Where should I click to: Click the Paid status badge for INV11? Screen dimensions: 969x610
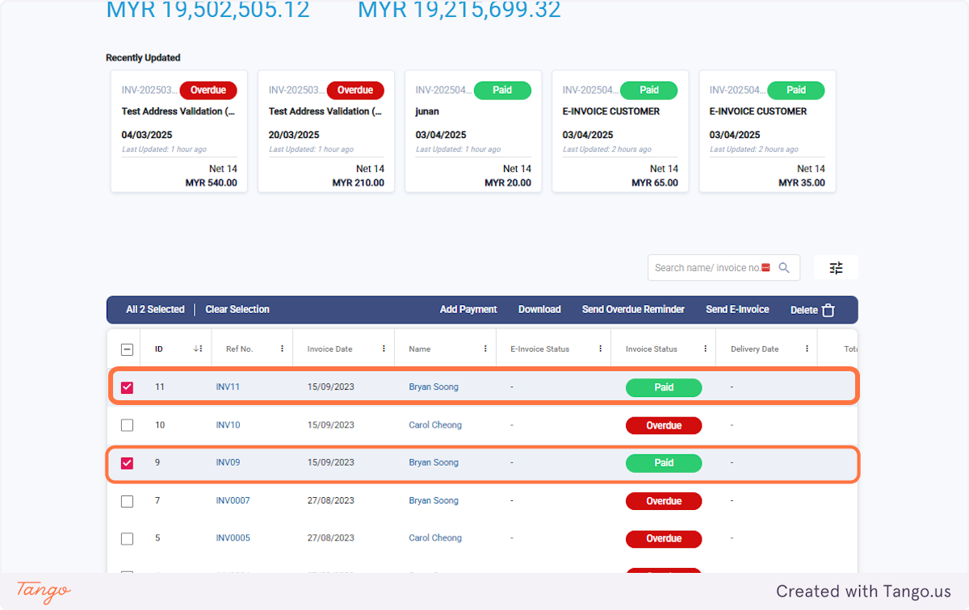(664, 387)
